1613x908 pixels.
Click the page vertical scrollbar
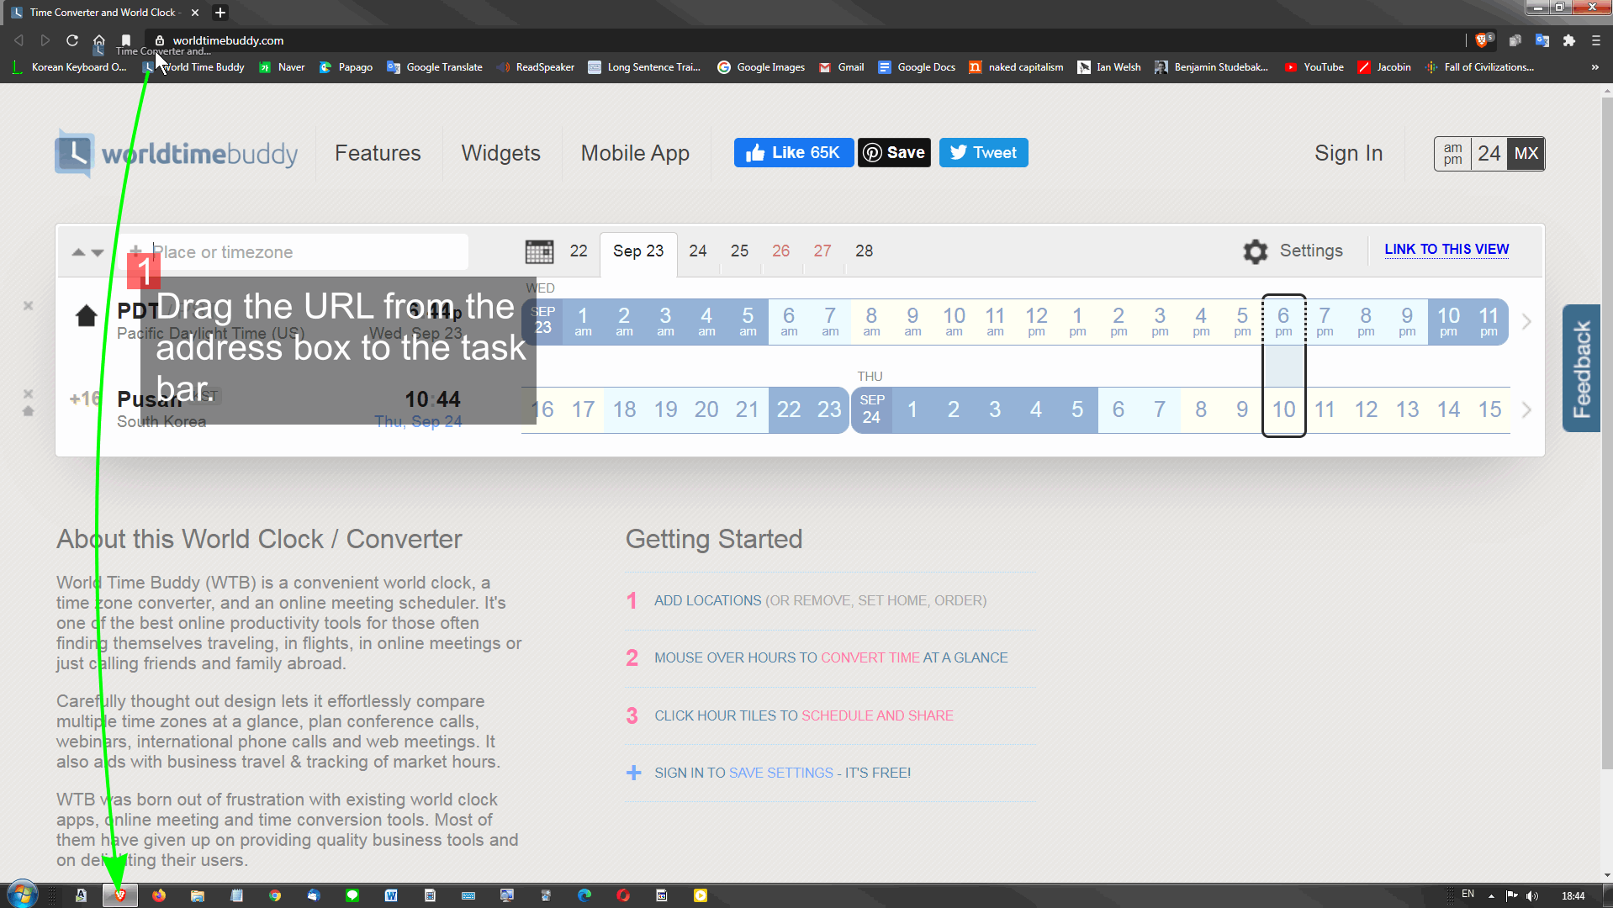1605,433
